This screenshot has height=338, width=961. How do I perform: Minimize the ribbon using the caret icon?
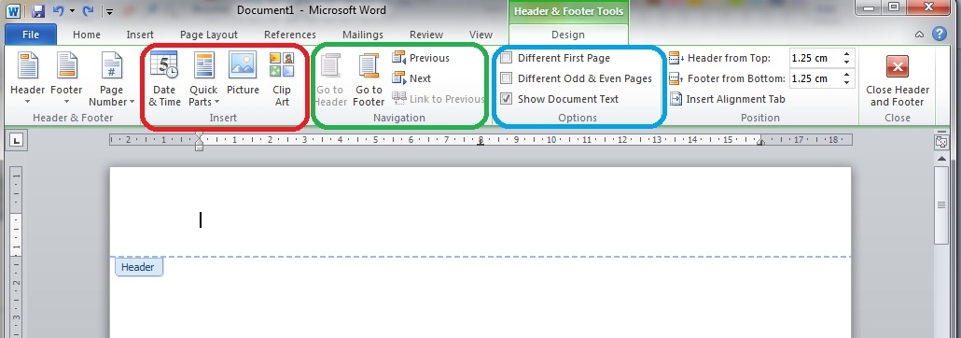[x=919, y=35]
